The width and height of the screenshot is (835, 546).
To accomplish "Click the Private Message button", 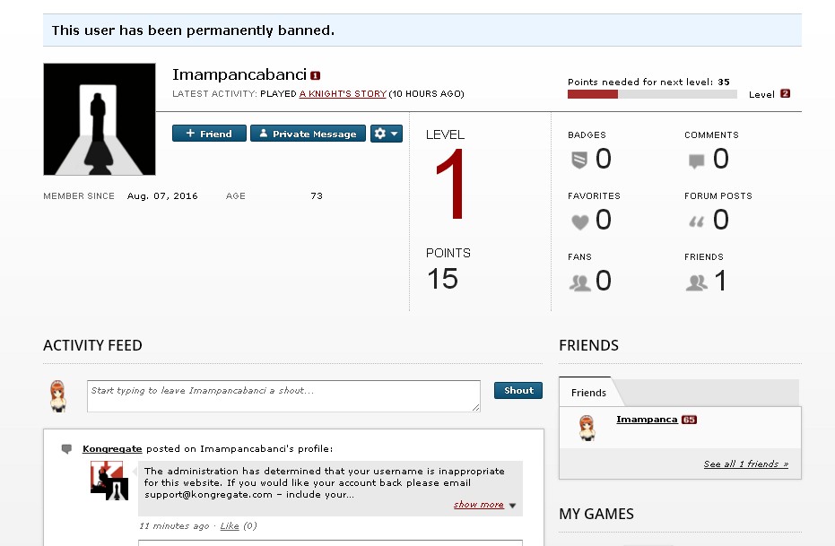I will (308, 134).
